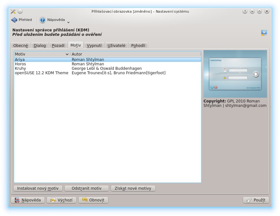Click the system settings tools icon in titlebar
The height and width of the screenshot is (216, 280).
pyautogui.click(x=13, y=11)
